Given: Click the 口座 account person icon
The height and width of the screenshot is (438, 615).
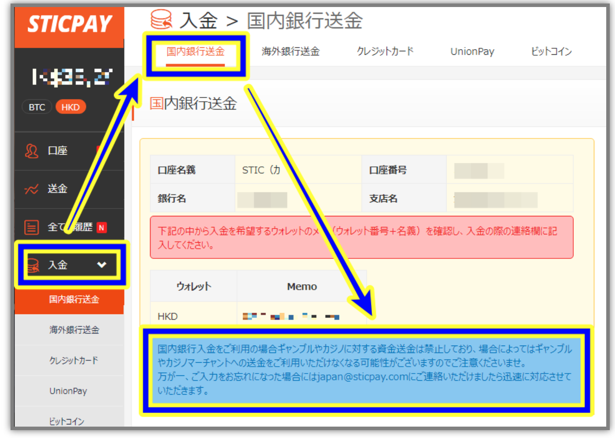Looking at the screenshot, I should click(32, 151).
